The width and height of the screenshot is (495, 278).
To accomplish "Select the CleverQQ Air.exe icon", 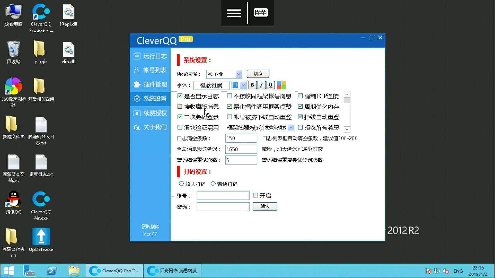I will coord(41,206).
